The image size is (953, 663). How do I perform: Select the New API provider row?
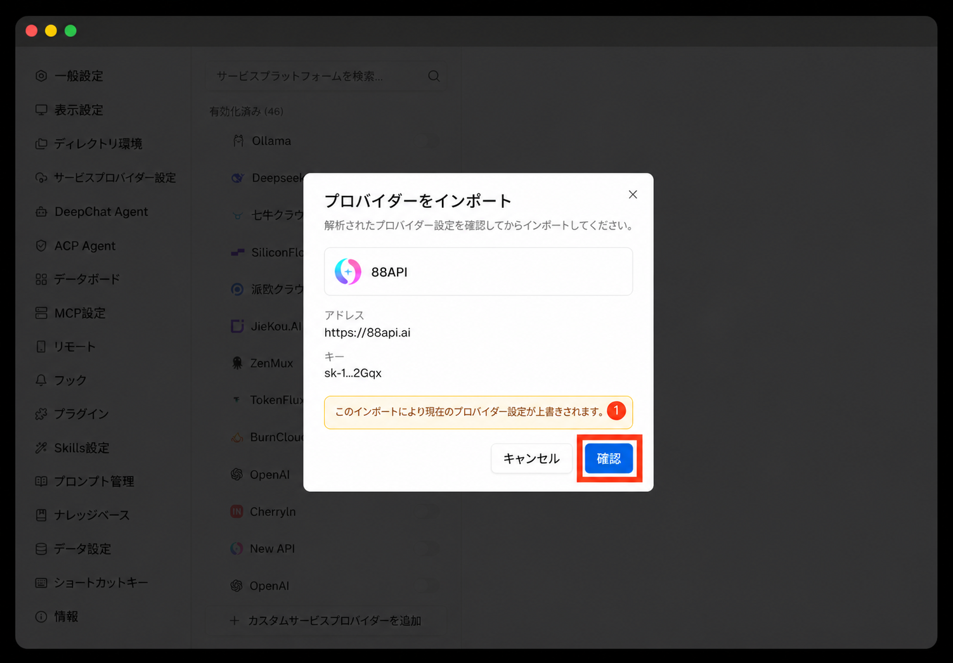pos(327,548)
